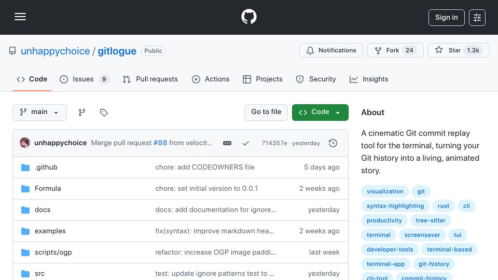Open the green Code dropdown

click(320, 113)
